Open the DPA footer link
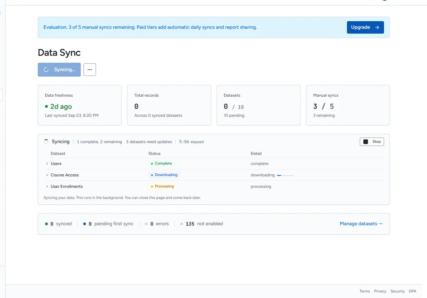Image resolution: width=427 pixels, height=298 pixels. [412, 291]
